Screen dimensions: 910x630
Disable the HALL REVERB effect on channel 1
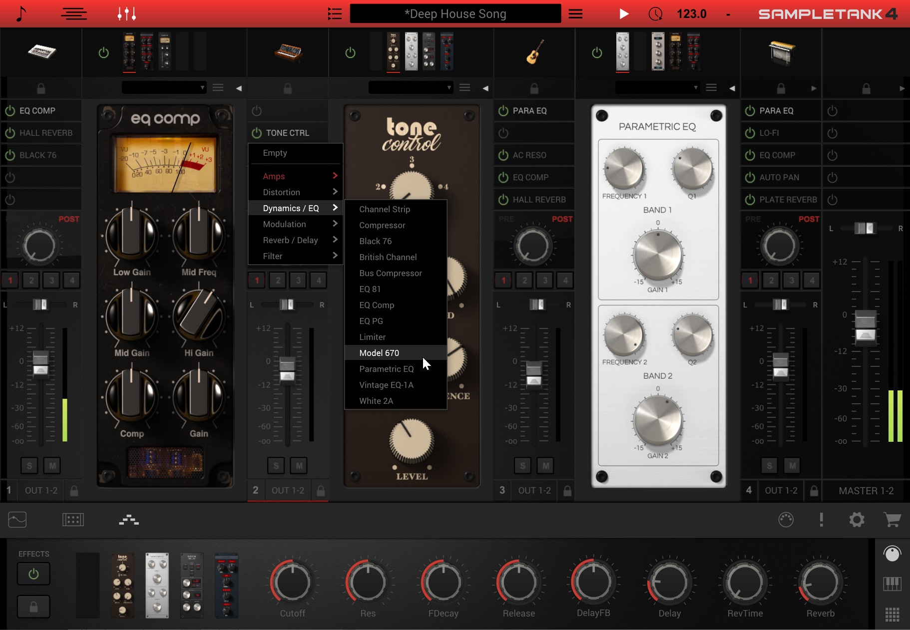click(x=10, y=133)
